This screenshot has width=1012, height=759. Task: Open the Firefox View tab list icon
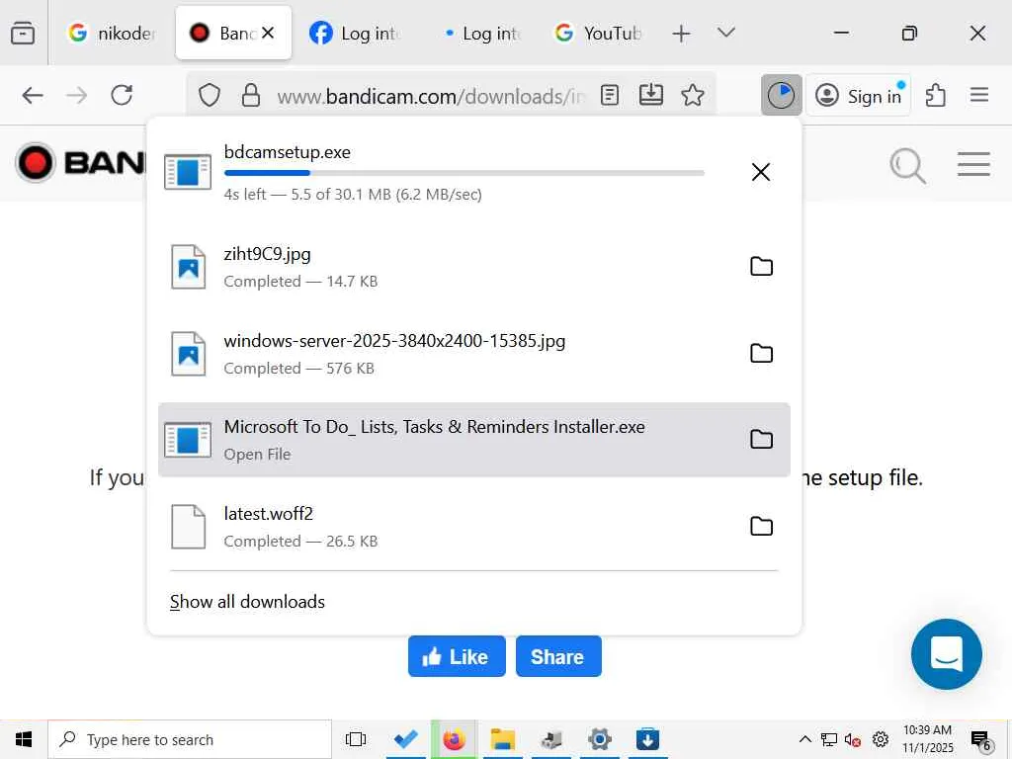point(23,33)
